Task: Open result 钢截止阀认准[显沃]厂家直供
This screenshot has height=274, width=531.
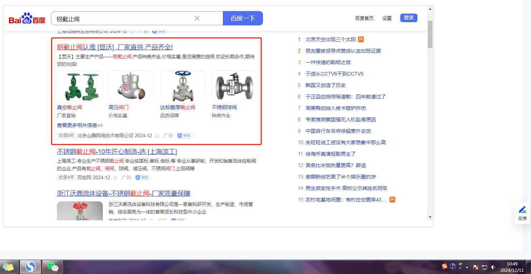Action: click(x=115, y=47)
